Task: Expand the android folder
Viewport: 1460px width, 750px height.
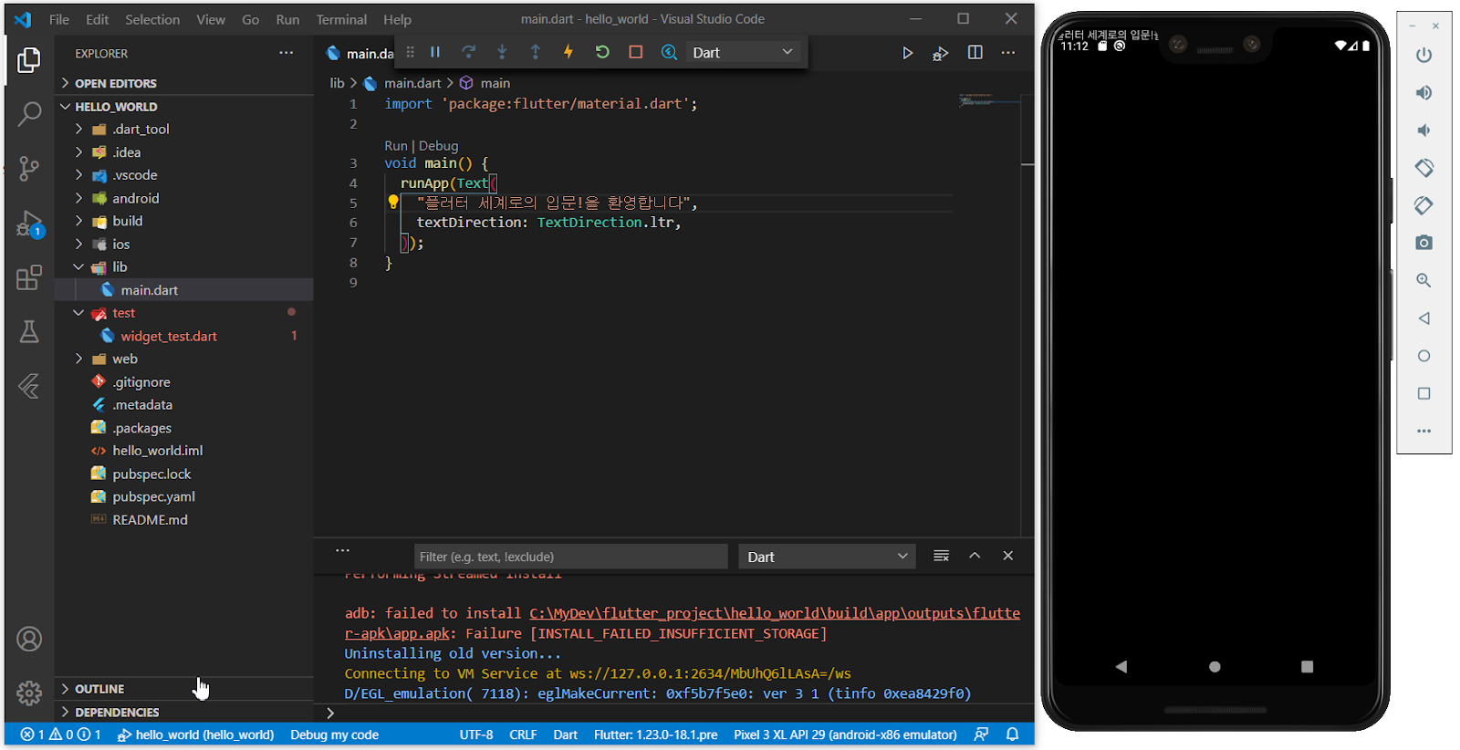Action: [184, 198]
